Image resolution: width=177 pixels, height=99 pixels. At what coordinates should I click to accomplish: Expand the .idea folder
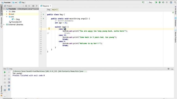pyautogui.click(x=7, y=12)
